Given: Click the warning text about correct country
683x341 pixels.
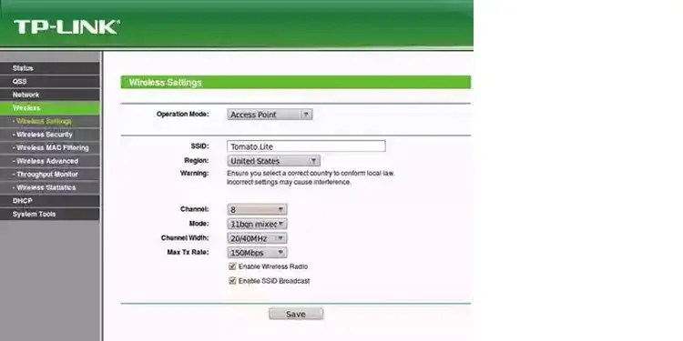Looking at the screenshot, I should 311,177.
